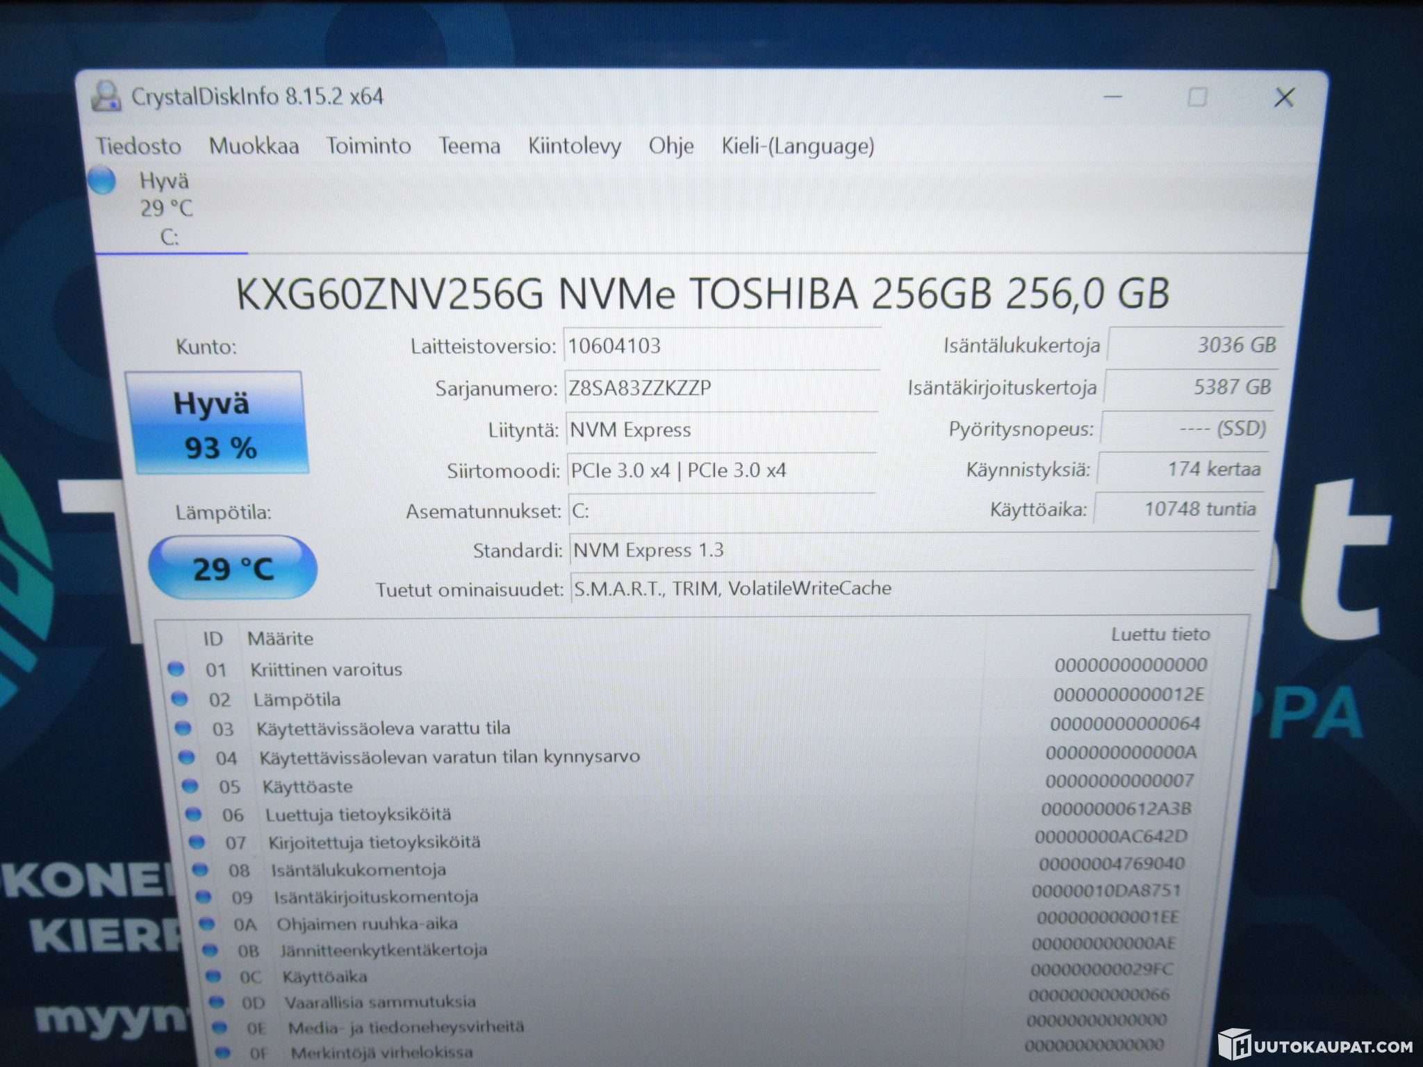Click status dot for Käyttöaste row

click(190, 786)
